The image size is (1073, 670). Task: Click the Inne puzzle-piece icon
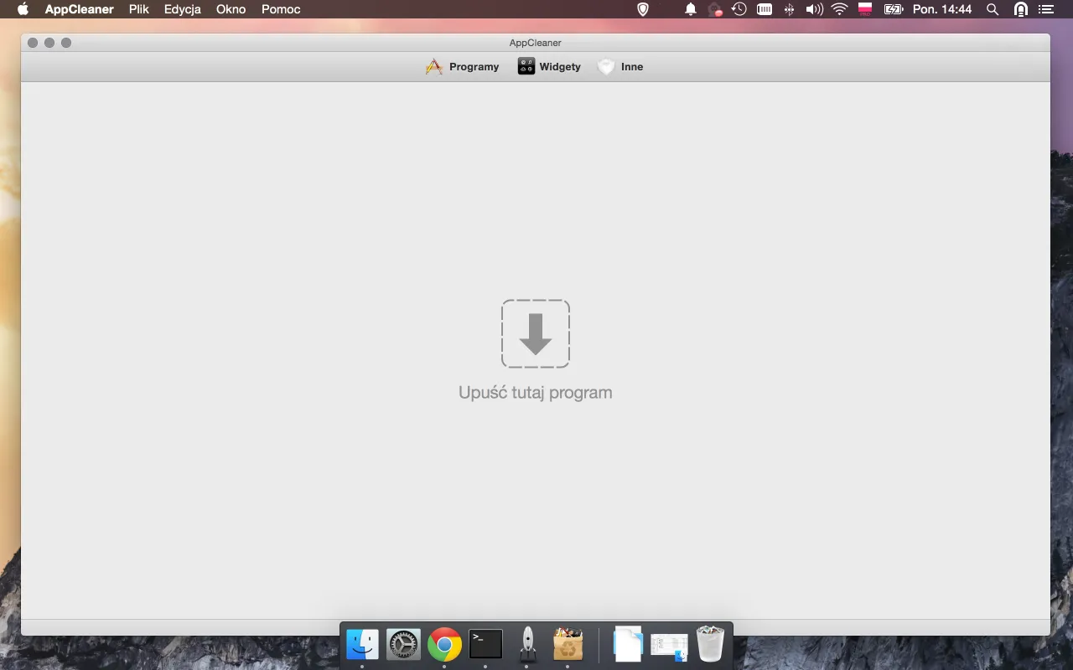click(x=605, y=66)
